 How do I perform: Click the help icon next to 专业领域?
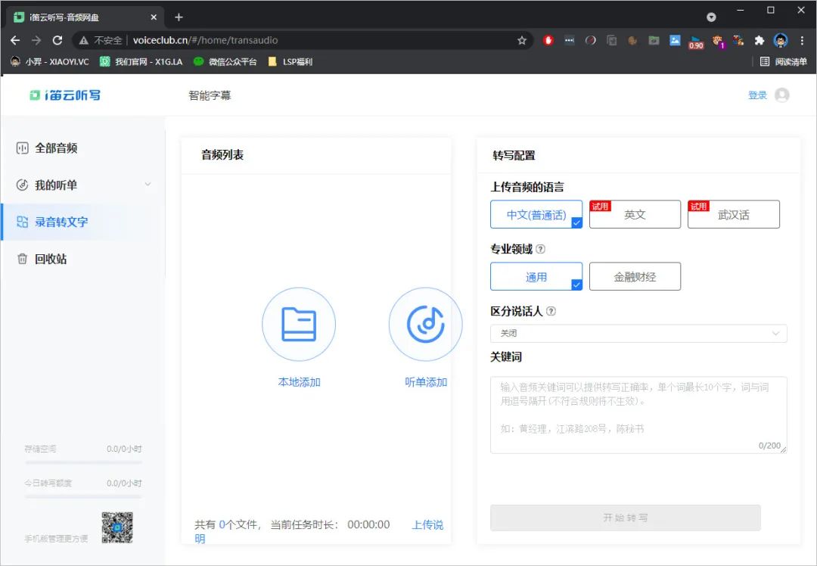pos(541,249)
